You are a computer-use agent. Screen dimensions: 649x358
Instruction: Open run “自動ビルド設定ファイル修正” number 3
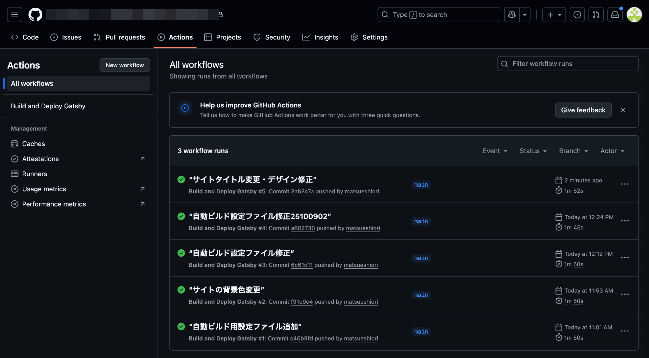click(241, 253)
